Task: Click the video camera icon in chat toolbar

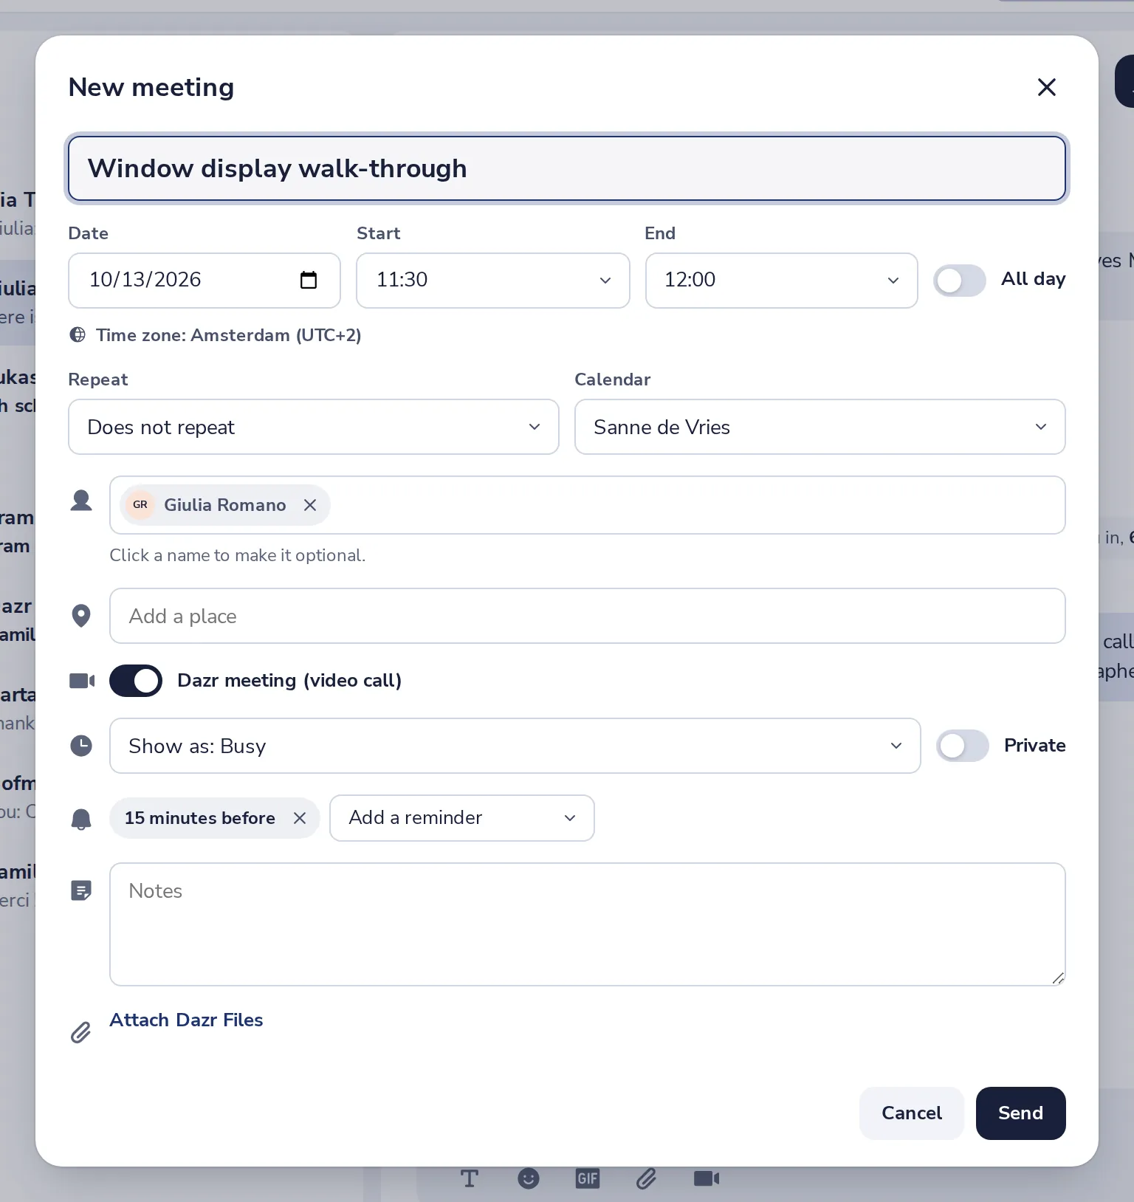Action: [x=707, y=1178]
